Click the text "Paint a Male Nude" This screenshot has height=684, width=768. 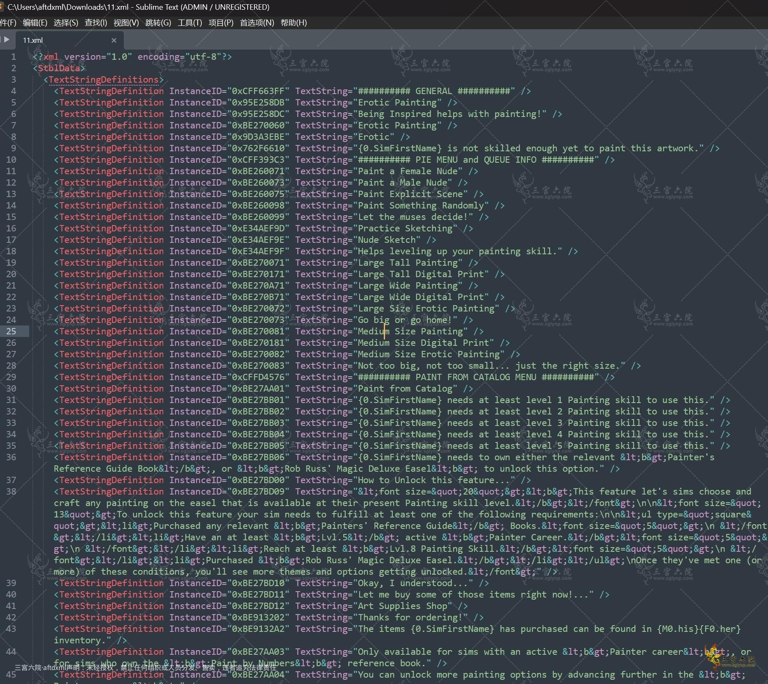click(402, 183)
